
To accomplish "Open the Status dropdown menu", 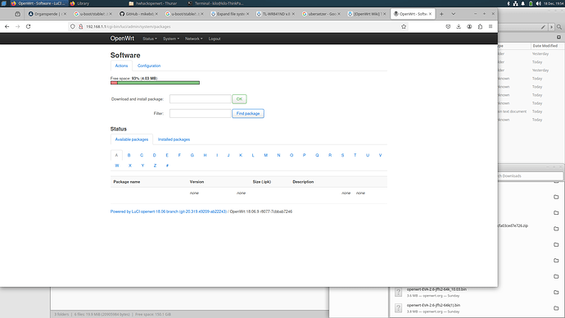I will coord(150,39).
